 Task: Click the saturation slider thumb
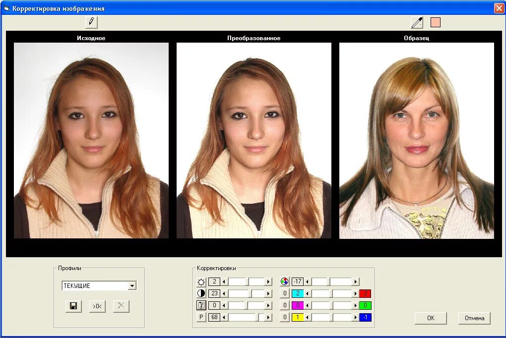point(328,282)
